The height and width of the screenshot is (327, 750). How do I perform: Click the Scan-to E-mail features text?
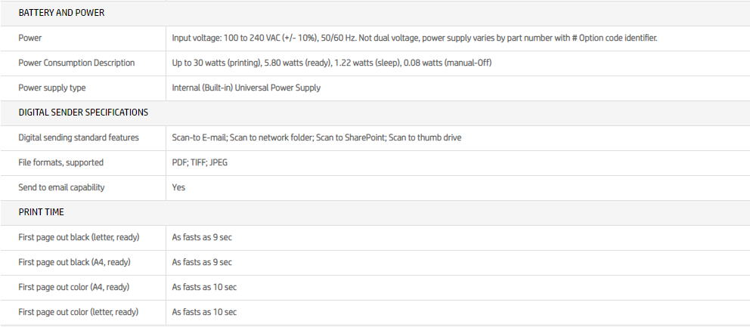point(316,137)
